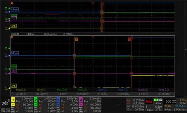
Task: Click the XB 8.72560s cursor readout
Action: 135,103
